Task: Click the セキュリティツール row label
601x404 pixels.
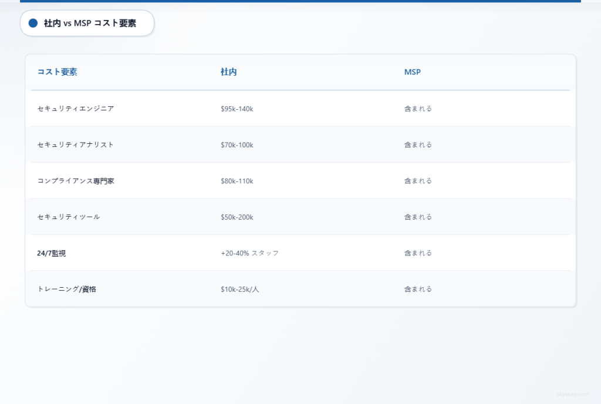Action: [x=69, y=217]
